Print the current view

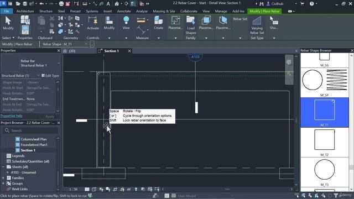pos(61,4)
